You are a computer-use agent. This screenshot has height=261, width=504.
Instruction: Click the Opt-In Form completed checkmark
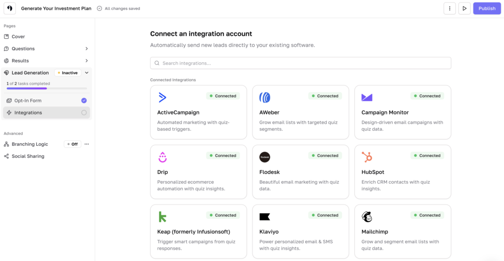84,101
